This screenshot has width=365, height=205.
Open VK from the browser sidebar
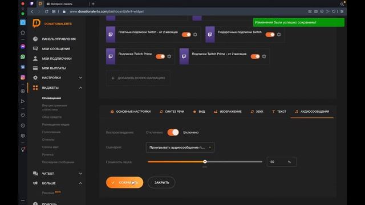pyautogui.click(x=23, y=67)
